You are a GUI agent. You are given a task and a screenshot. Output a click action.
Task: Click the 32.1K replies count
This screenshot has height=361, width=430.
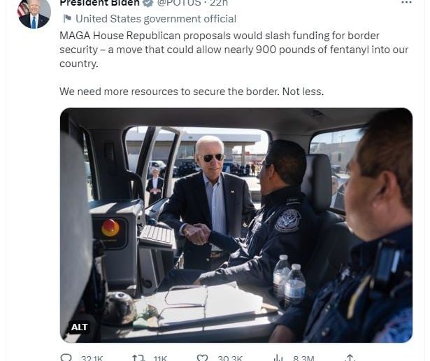[92, 358]
